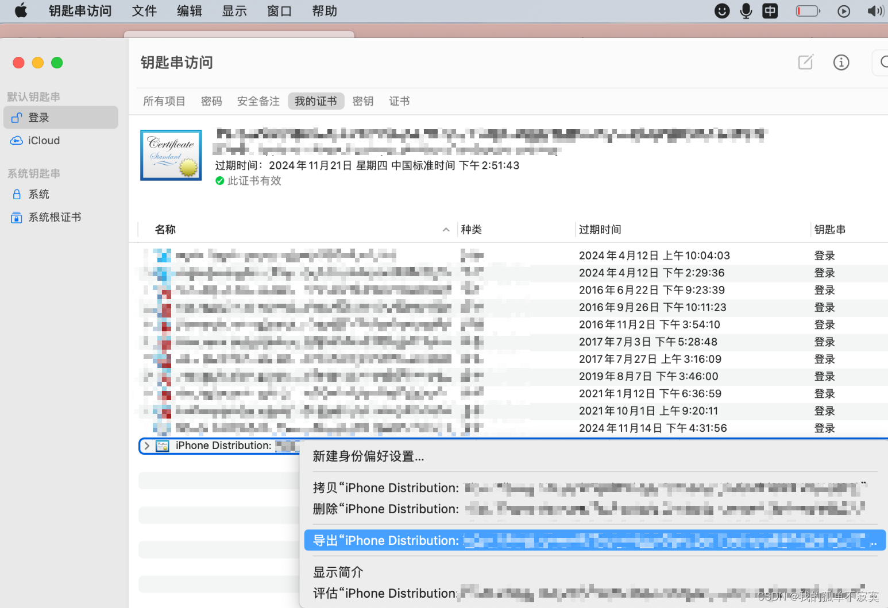Image resolution: width=888 pixels, height=608 pixels.
Task: Select row expiring 2021年1月12日 下午6:36:59
Action: [x=512, y=393]
